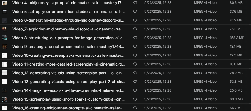251x111 pixels.
Task: Click the 80.6 MB size cell
Action: 236,3
